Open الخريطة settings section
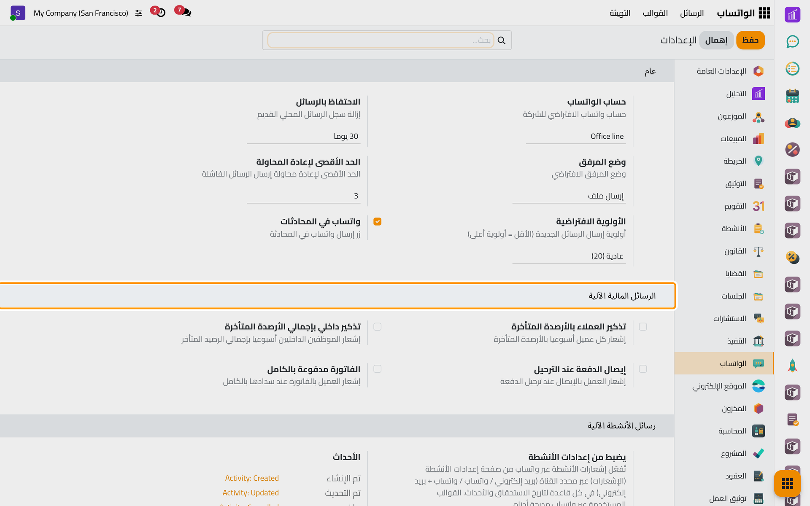 click(724, 161)
